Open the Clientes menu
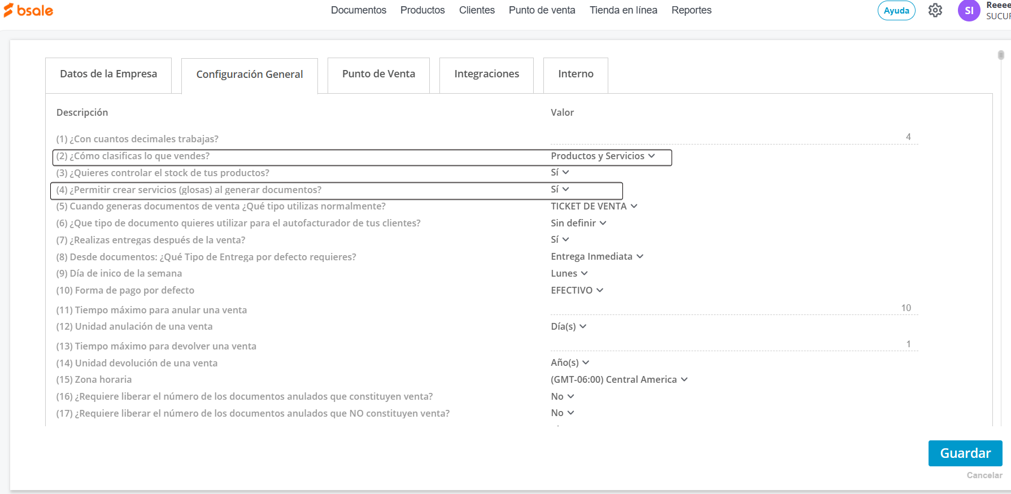The width and height of the screenshot is (1011, 494). click(477, 10)
